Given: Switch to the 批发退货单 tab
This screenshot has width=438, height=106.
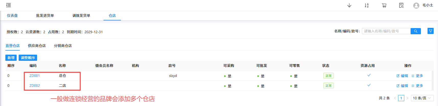Looking at the screenshot, I should (x=45, y=16).
